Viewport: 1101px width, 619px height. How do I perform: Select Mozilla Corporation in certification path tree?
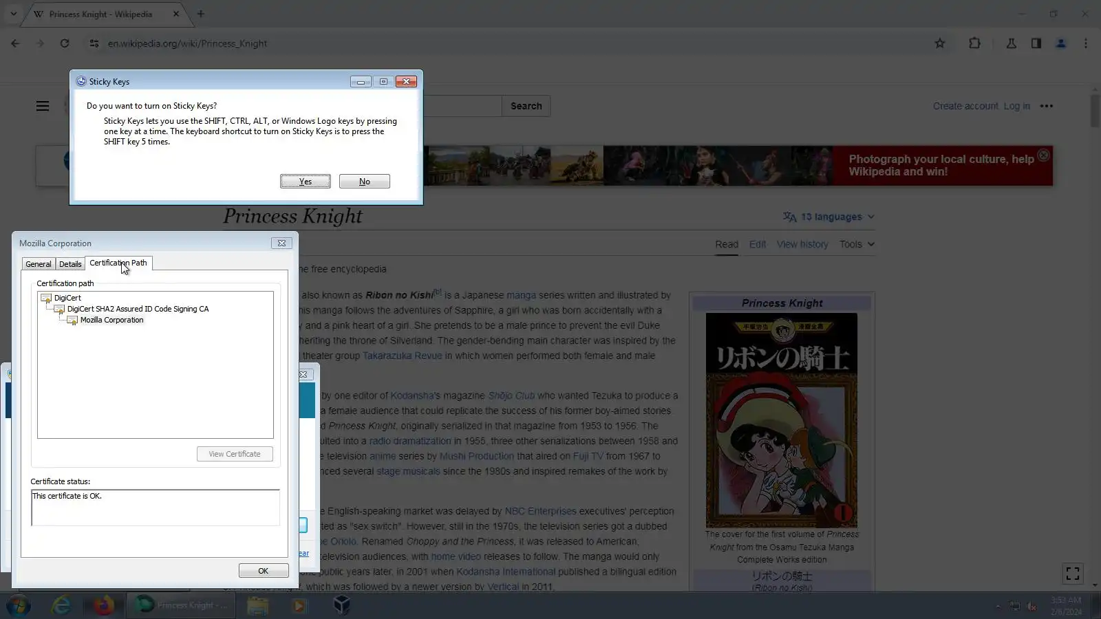[111, 320]
